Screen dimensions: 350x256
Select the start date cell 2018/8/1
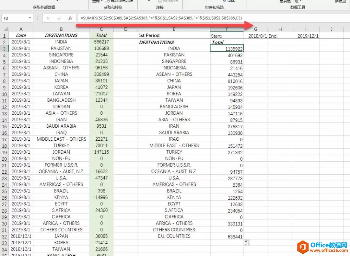[x=256, y=36]
